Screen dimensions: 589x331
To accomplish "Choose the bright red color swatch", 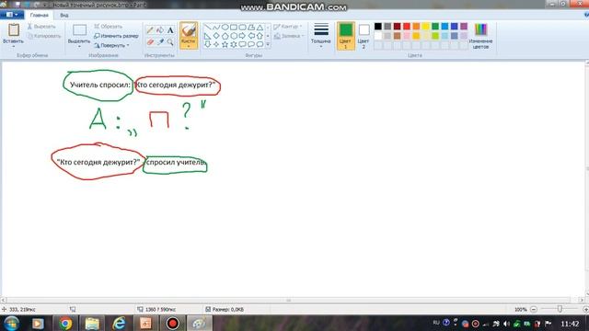I will tap(407, 27).
